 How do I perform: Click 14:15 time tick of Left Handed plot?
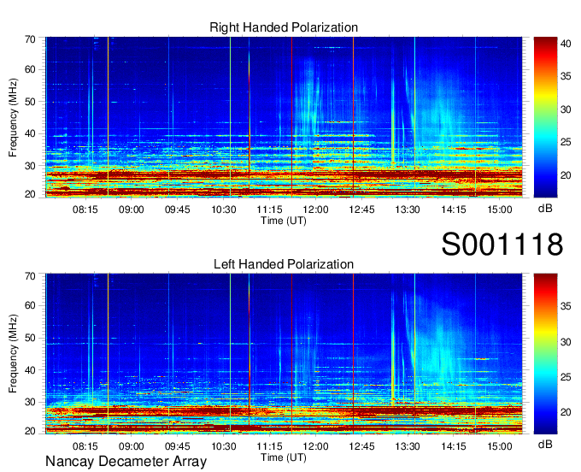pos(454,446)
